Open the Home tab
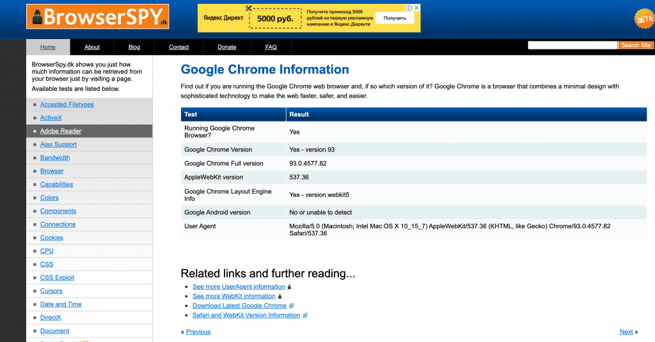The height and width of the screenshot is (342, 655). click(48, 47)
